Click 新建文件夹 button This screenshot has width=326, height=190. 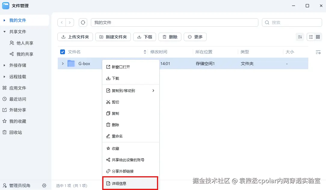[x=113, y=37]
